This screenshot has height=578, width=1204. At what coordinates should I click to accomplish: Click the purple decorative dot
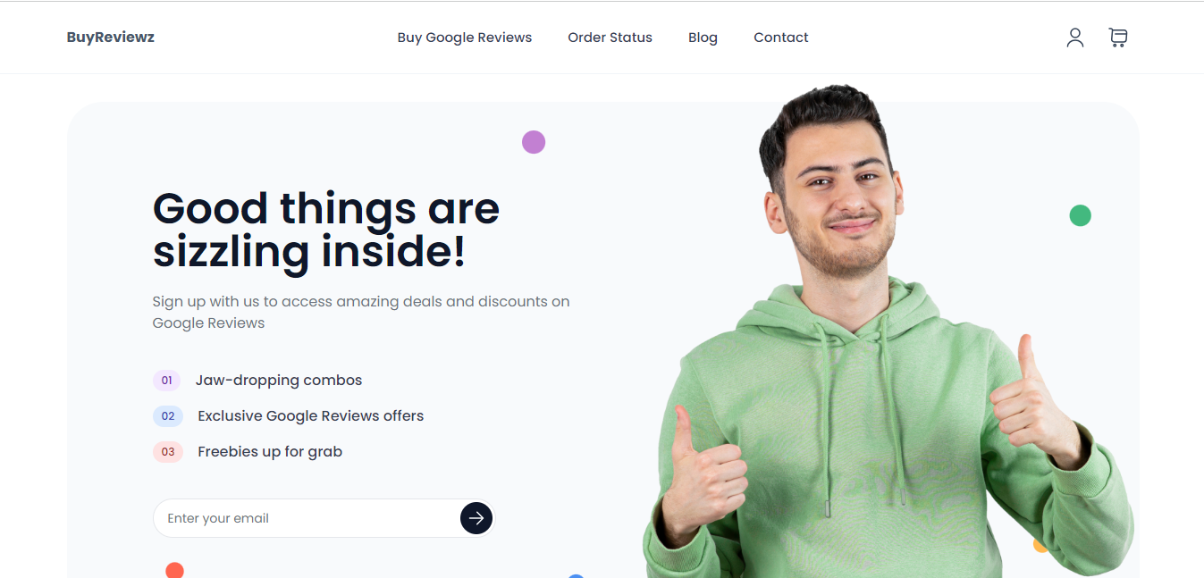(534, 142)
